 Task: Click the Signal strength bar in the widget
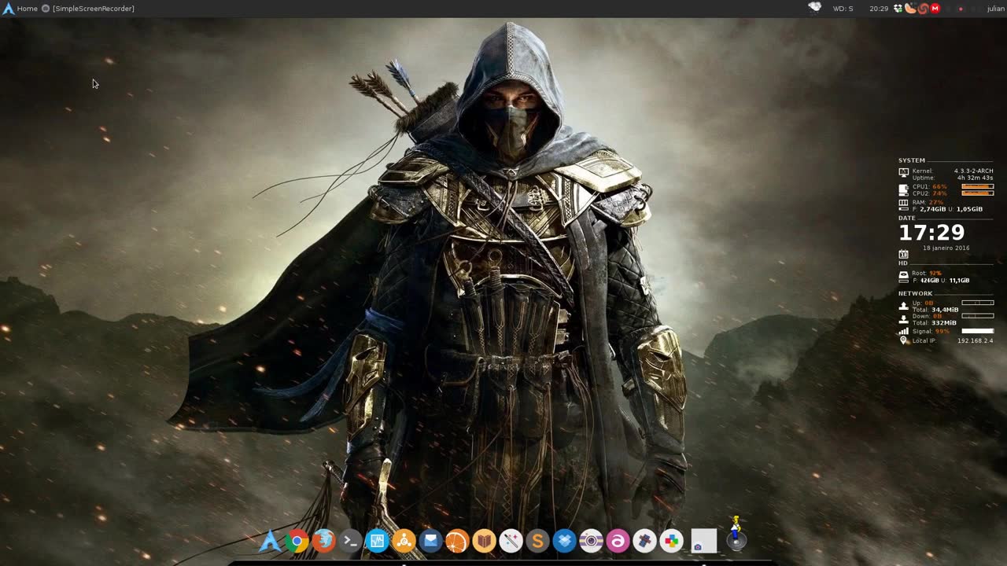coord(978,331)
